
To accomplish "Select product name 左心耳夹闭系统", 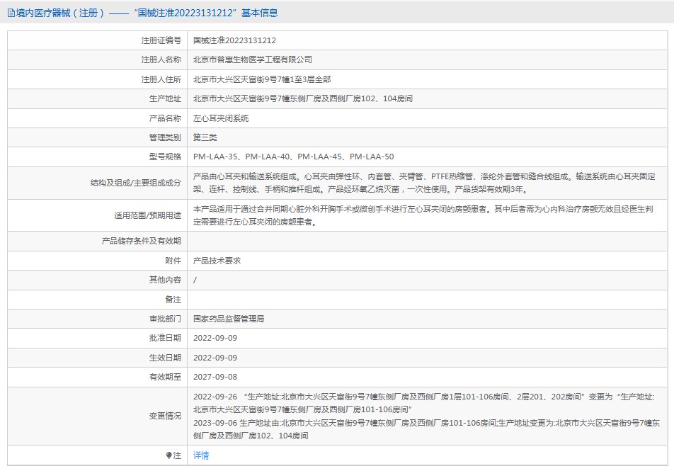I will (x=221, y=118).
